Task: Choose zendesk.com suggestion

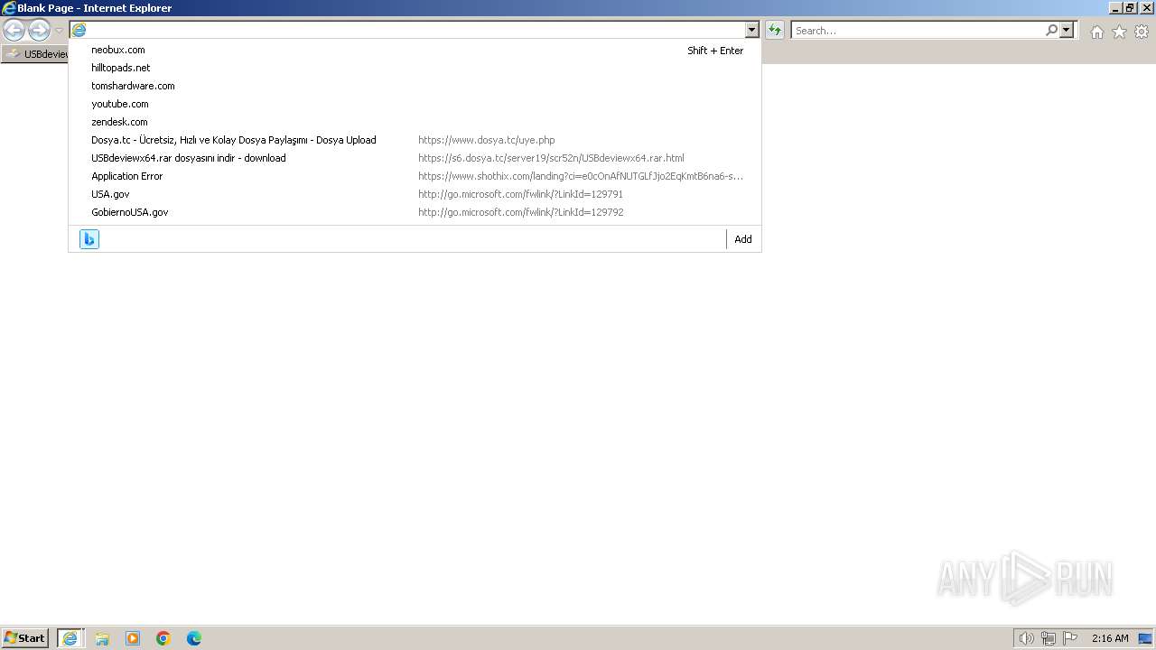Action: [415, 122]
